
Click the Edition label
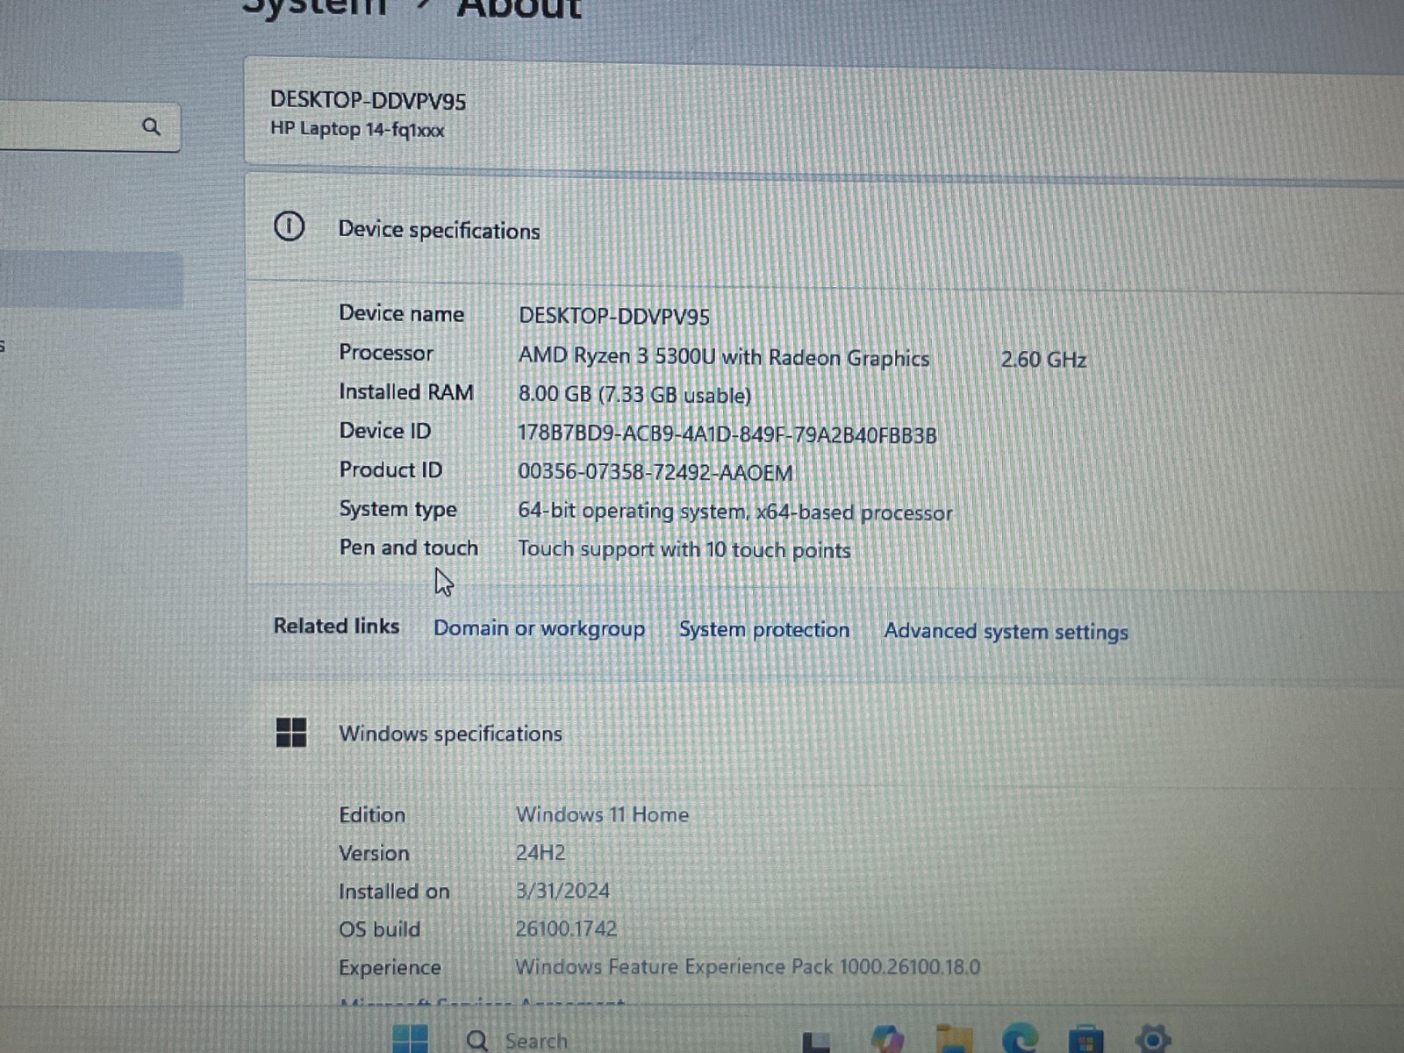point(372,815)
